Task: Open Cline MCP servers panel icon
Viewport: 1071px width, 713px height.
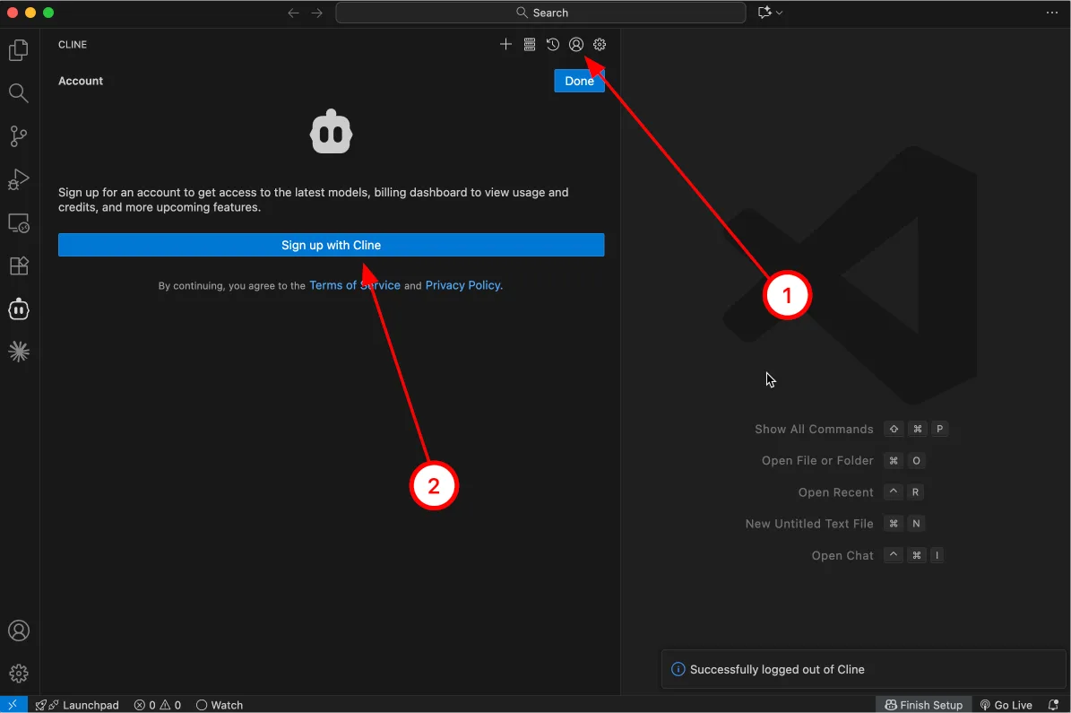Action: [530, 45]
